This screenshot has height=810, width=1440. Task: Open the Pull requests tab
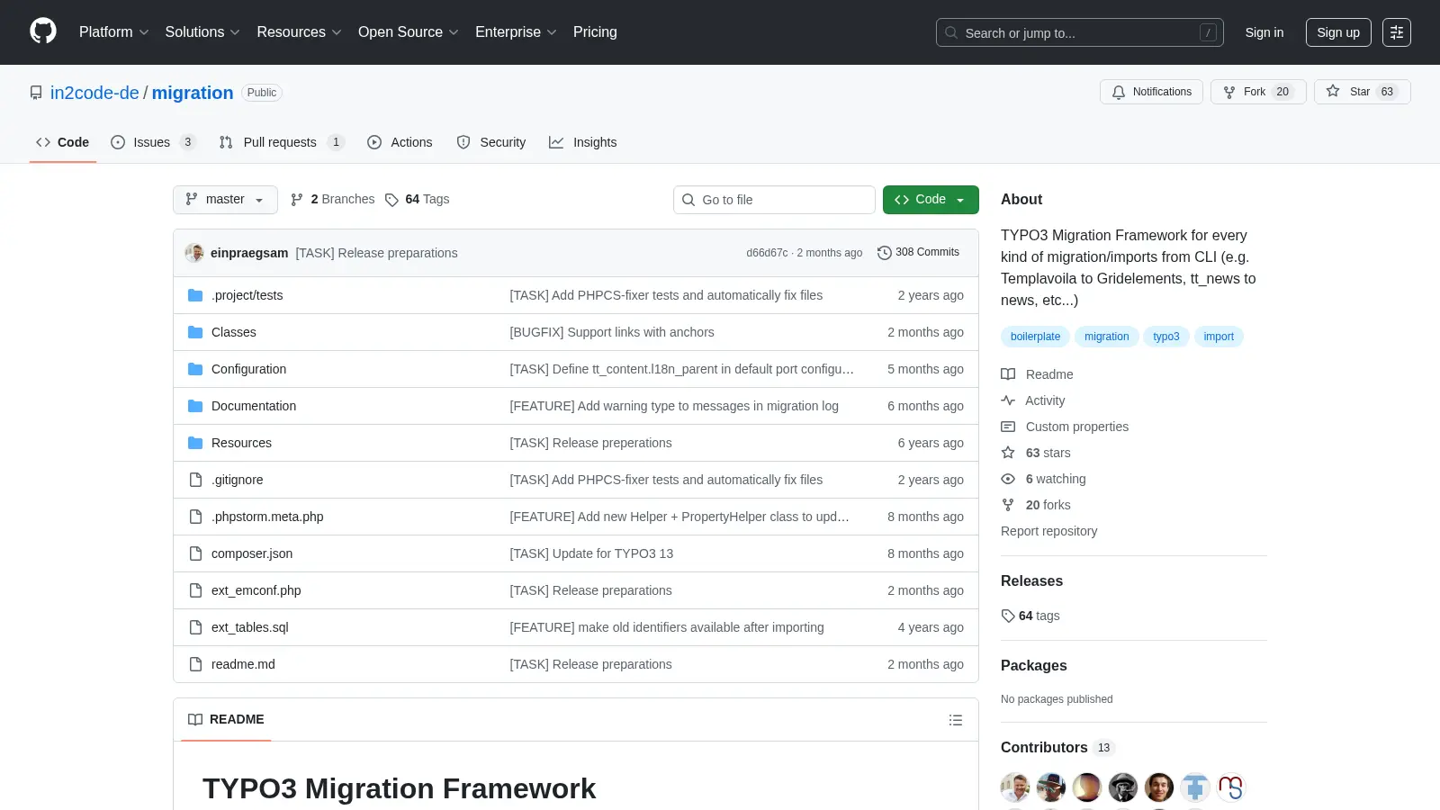pos(281,142)
